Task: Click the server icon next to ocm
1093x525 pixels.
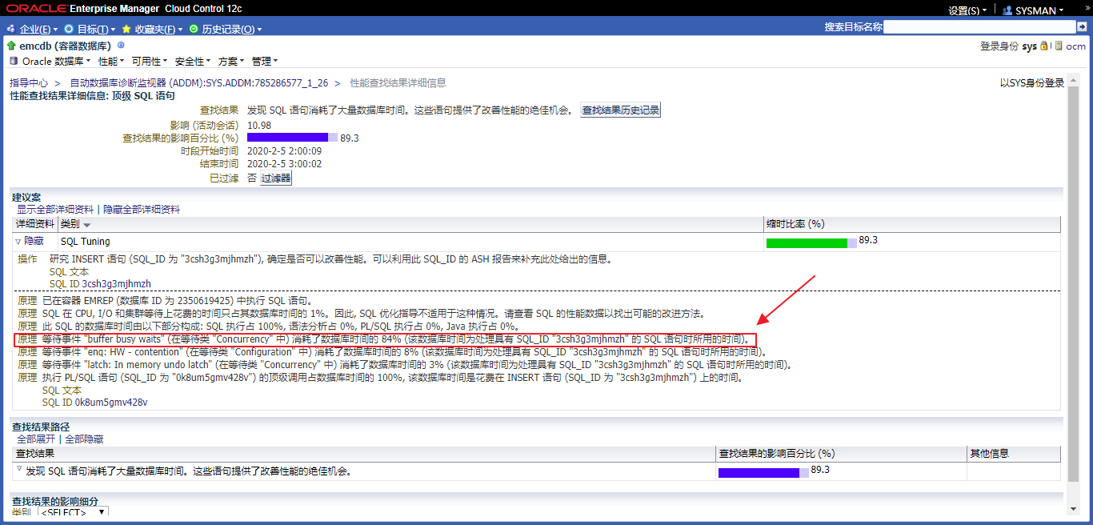Action: point(1058,46)
